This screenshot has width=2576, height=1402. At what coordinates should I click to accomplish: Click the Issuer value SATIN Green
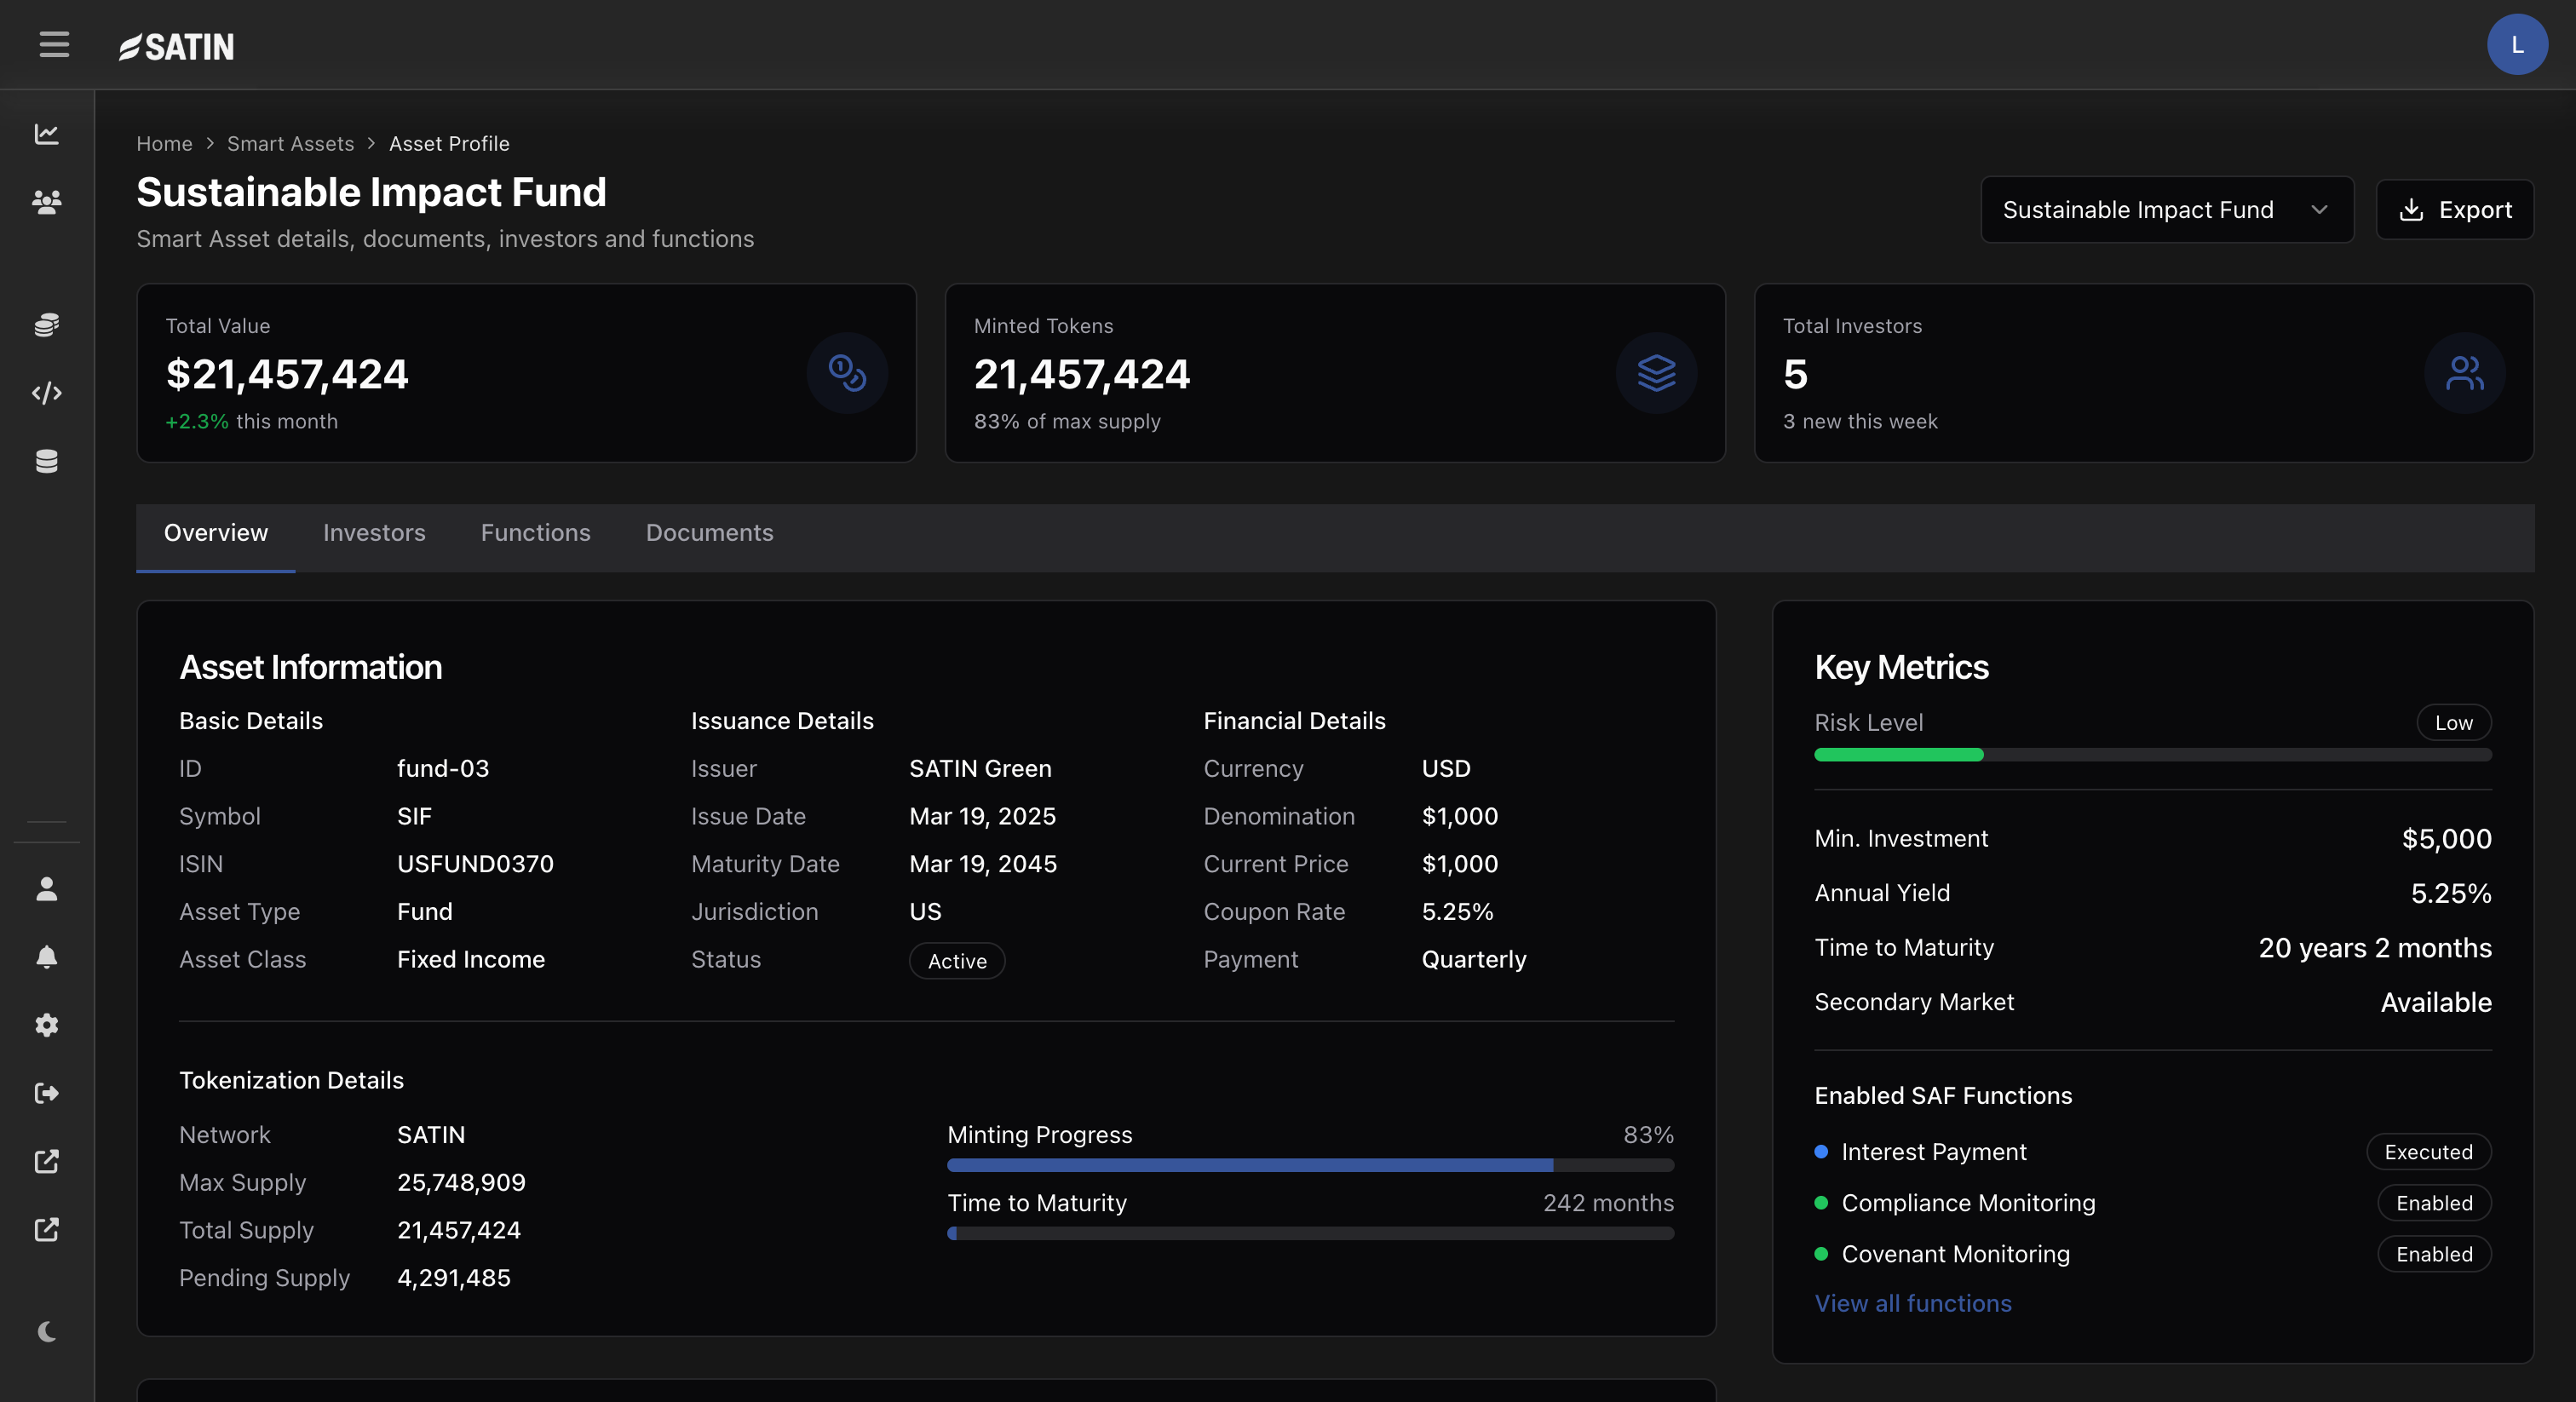click(x=980, y=769)
